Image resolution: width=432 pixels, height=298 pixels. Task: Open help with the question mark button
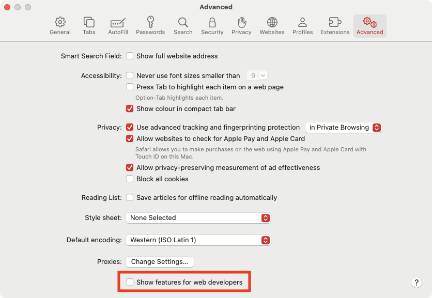(416, 283)
